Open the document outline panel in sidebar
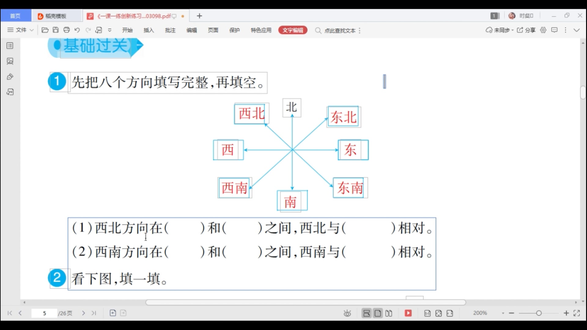Viewport: 587px width, 330px height. 10,46
